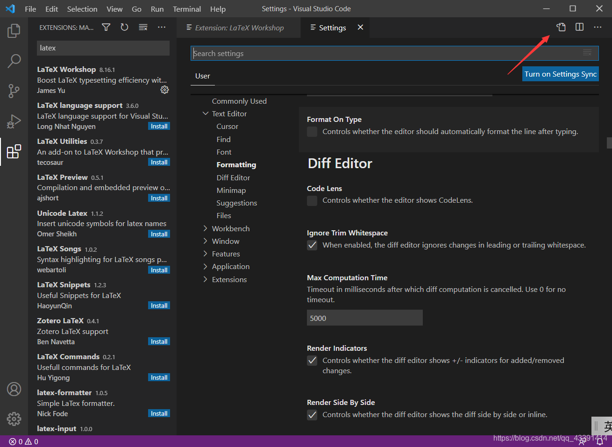Focus the Search settings field
Viewport: 612px width, 447px height.
(x=394, y=53)
